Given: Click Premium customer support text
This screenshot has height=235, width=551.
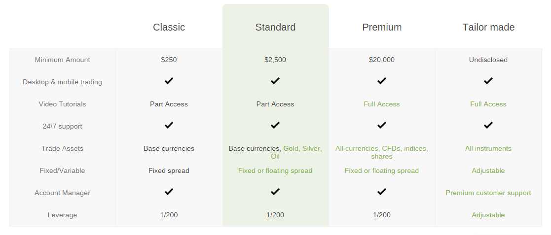Looking at the screenshot, I should coord(488,193).
